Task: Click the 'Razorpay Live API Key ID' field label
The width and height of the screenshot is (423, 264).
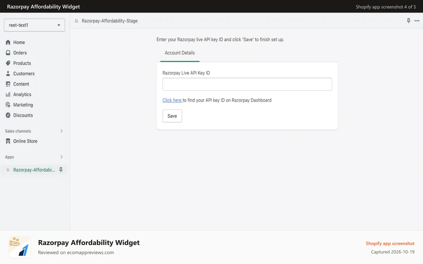Action: [x=186, y=73]
